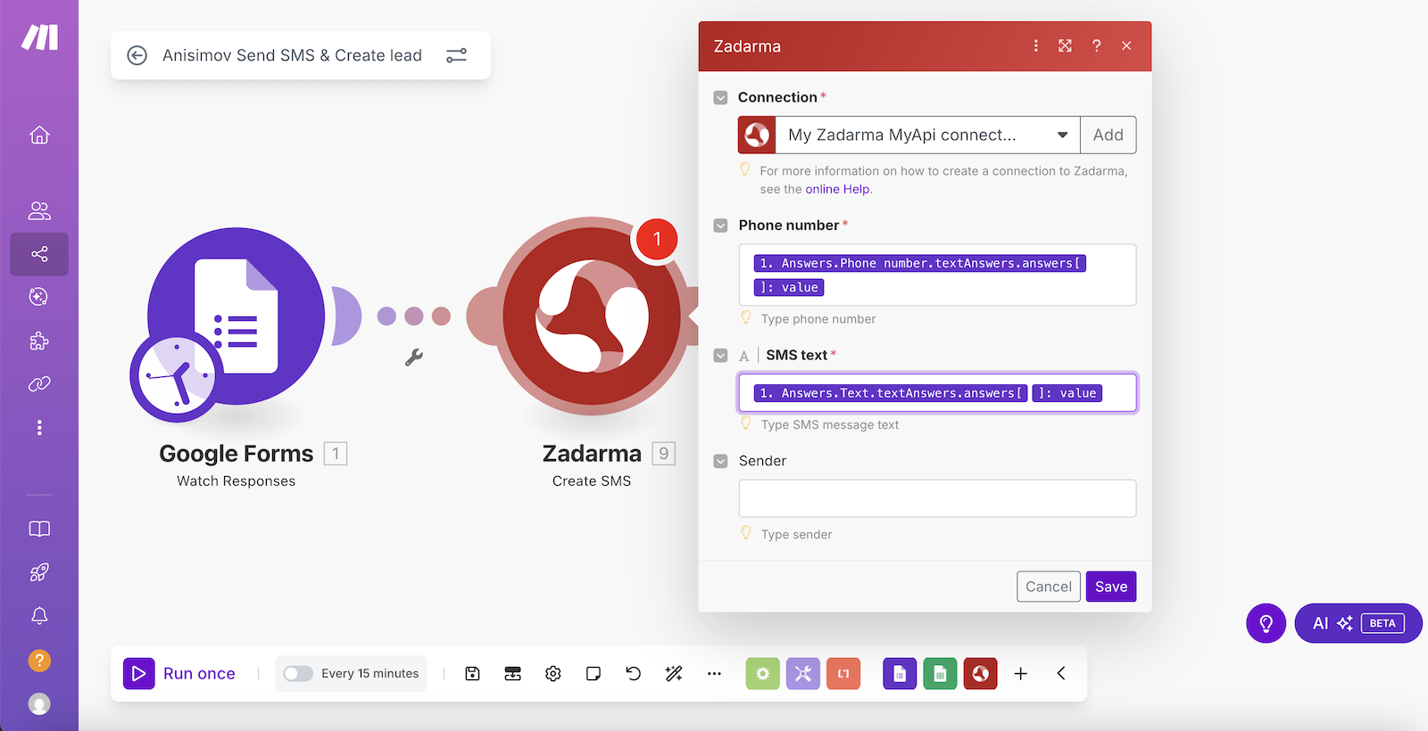
Task: Click the wrench filter icon between modules
Action: (x=414, y=357)
